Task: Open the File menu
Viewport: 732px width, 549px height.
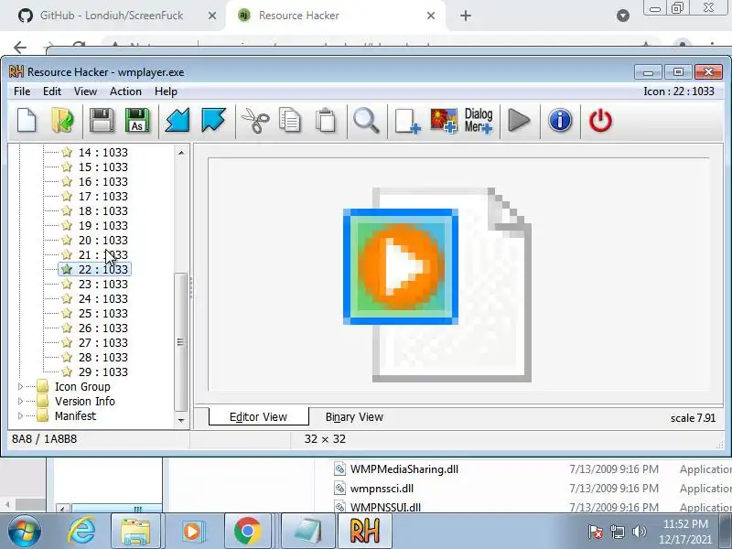Action: tap(22, 91)
